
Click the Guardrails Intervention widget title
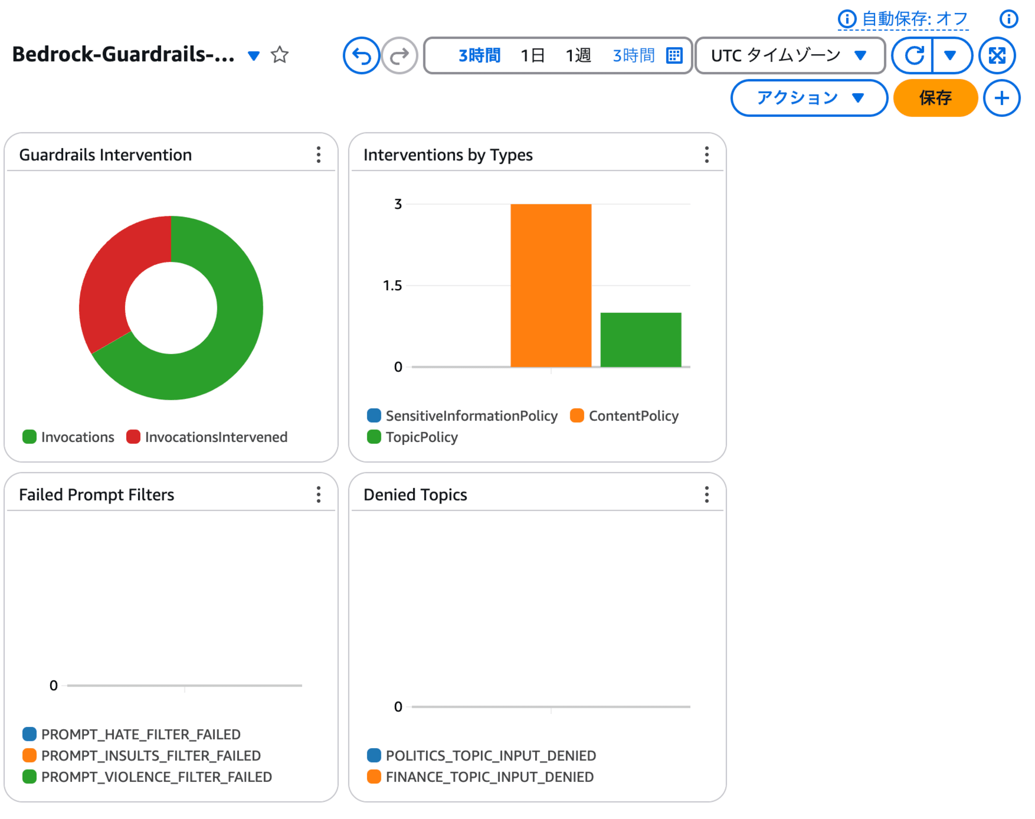coord(106,155)
